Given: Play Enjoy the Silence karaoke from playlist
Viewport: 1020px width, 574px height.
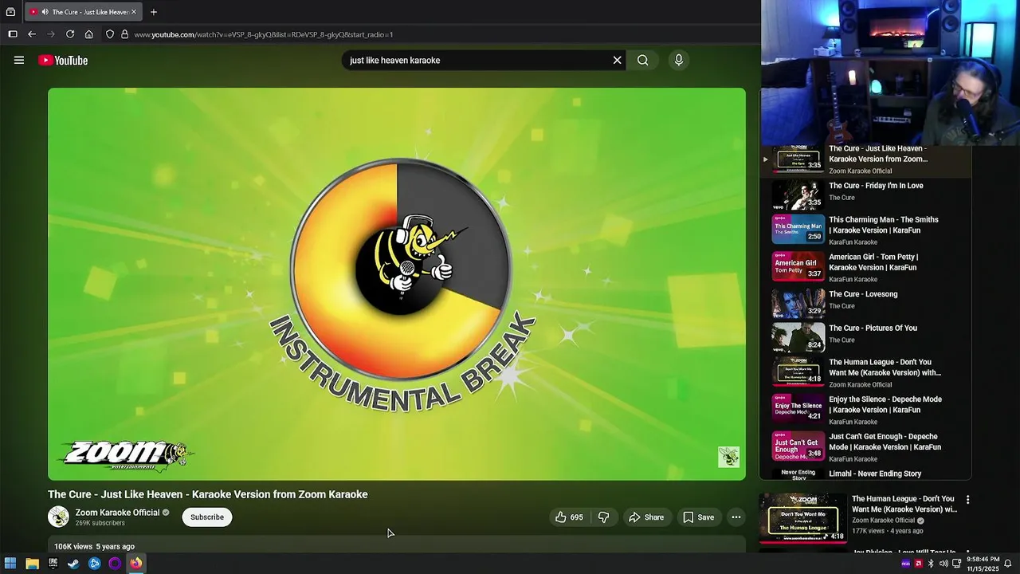Looking at the screenshot, I should click(x=865, y=409).
